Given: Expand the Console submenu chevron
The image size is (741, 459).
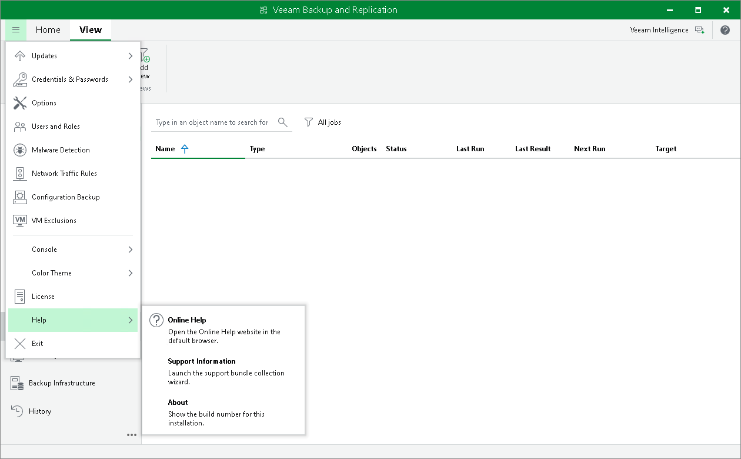Looking at the screenshot, I should tap(130, 250).
